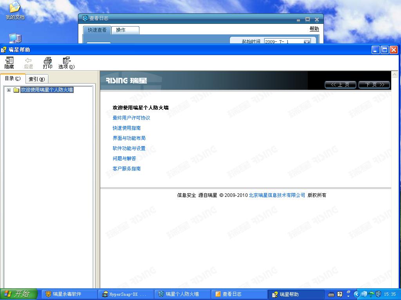
Task: Switch to the 目录 (Contents) tab
Action: point(13,79)
